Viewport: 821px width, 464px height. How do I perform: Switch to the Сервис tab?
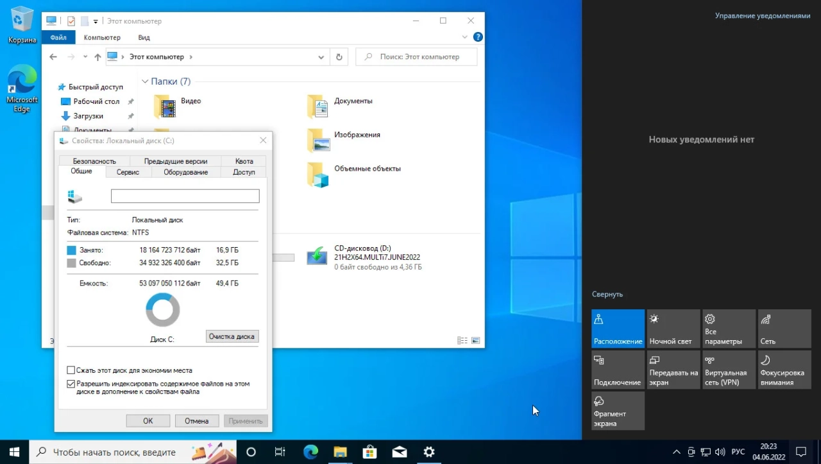(128, 172)
